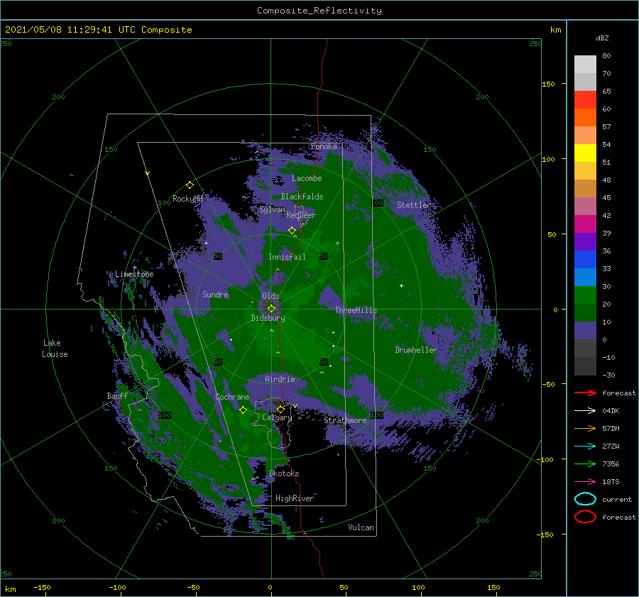This screenshot has height=597, width=639.
Task: Click the 54 dBZ yellow color swatch
Action: (x=585, y=153)
